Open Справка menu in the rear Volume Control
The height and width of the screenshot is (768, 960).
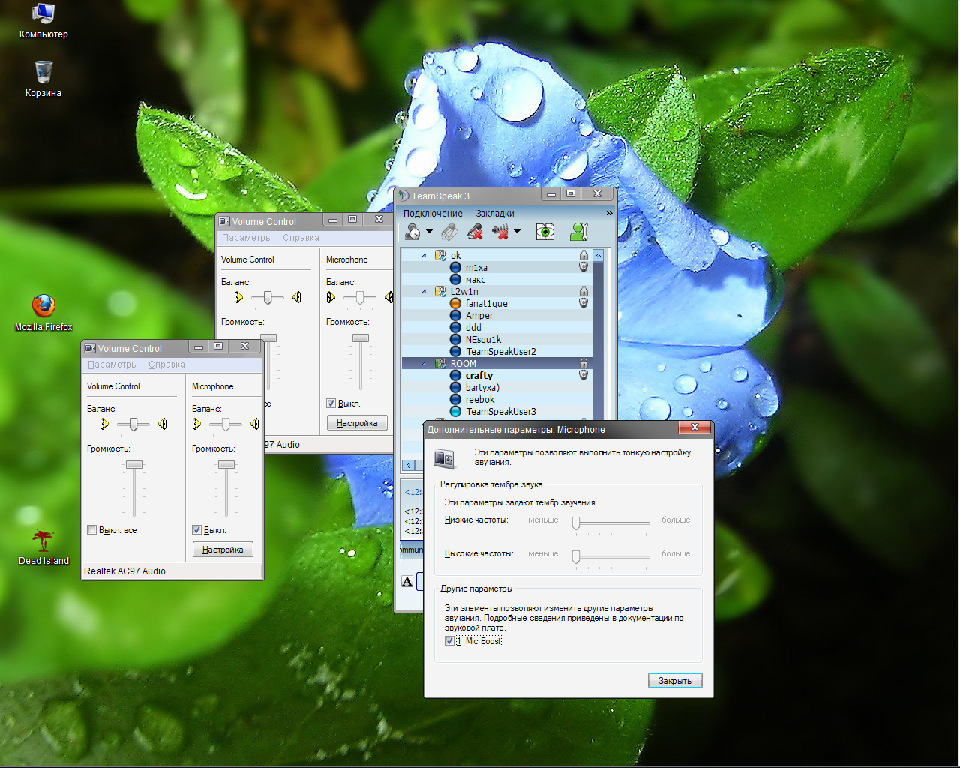coord(301,238)
